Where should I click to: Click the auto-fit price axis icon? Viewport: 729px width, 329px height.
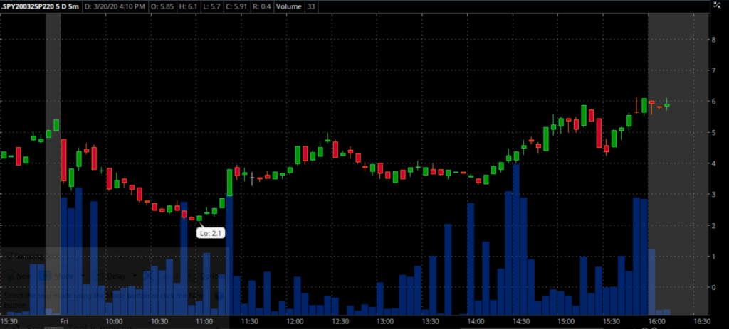(x=716, y=4)
